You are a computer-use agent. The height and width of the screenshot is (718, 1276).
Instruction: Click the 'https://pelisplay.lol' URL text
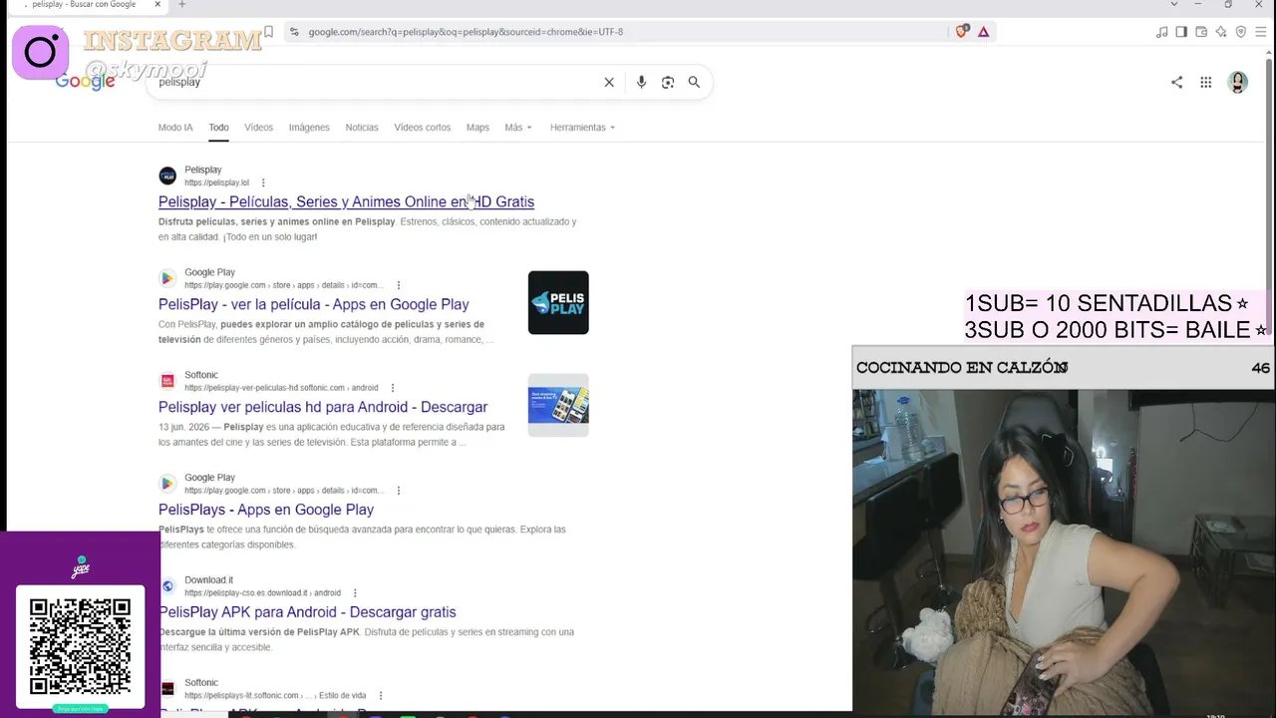(x=216, y=182)
